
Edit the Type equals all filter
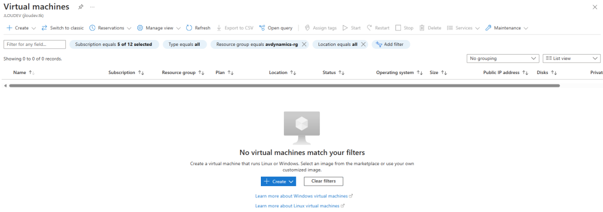coord(184,45)
